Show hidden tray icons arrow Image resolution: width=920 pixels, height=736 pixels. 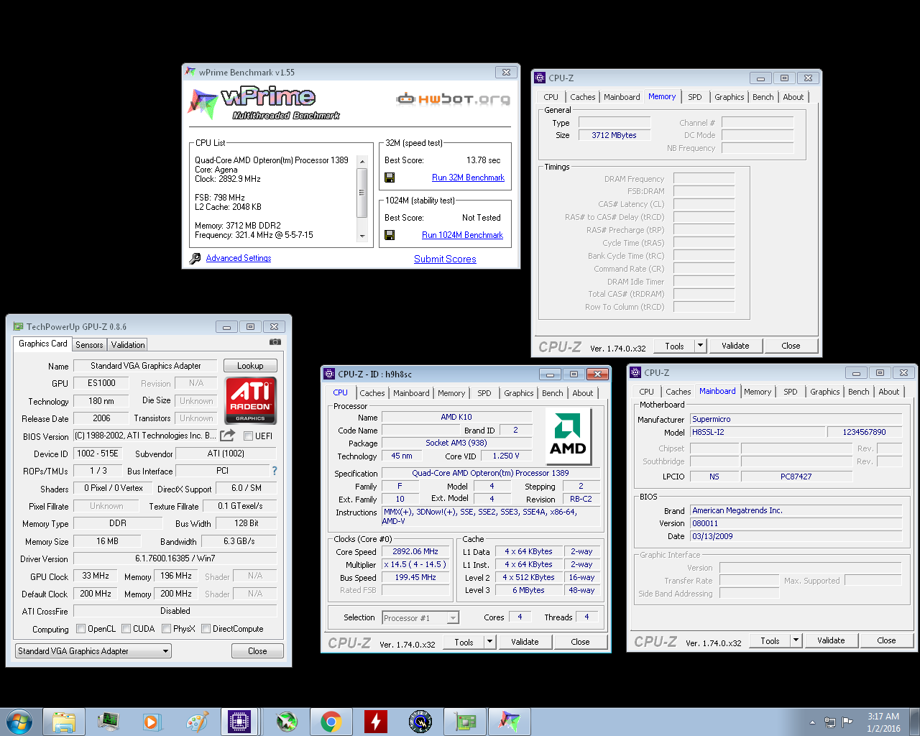coord(812,722)
